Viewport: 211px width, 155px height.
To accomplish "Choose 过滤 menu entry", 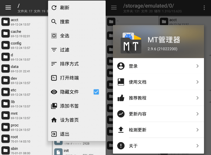I will tap(77, 50).
